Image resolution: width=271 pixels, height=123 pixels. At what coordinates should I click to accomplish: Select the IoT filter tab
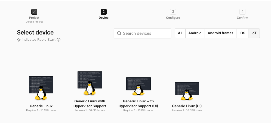[254, 33]
